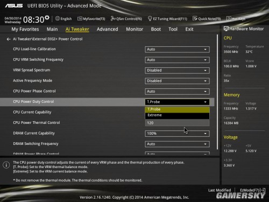Select CPU Current Capability label
Viewport: 269px width, 202px height.
pyautogui.click(x=32, y=112)
